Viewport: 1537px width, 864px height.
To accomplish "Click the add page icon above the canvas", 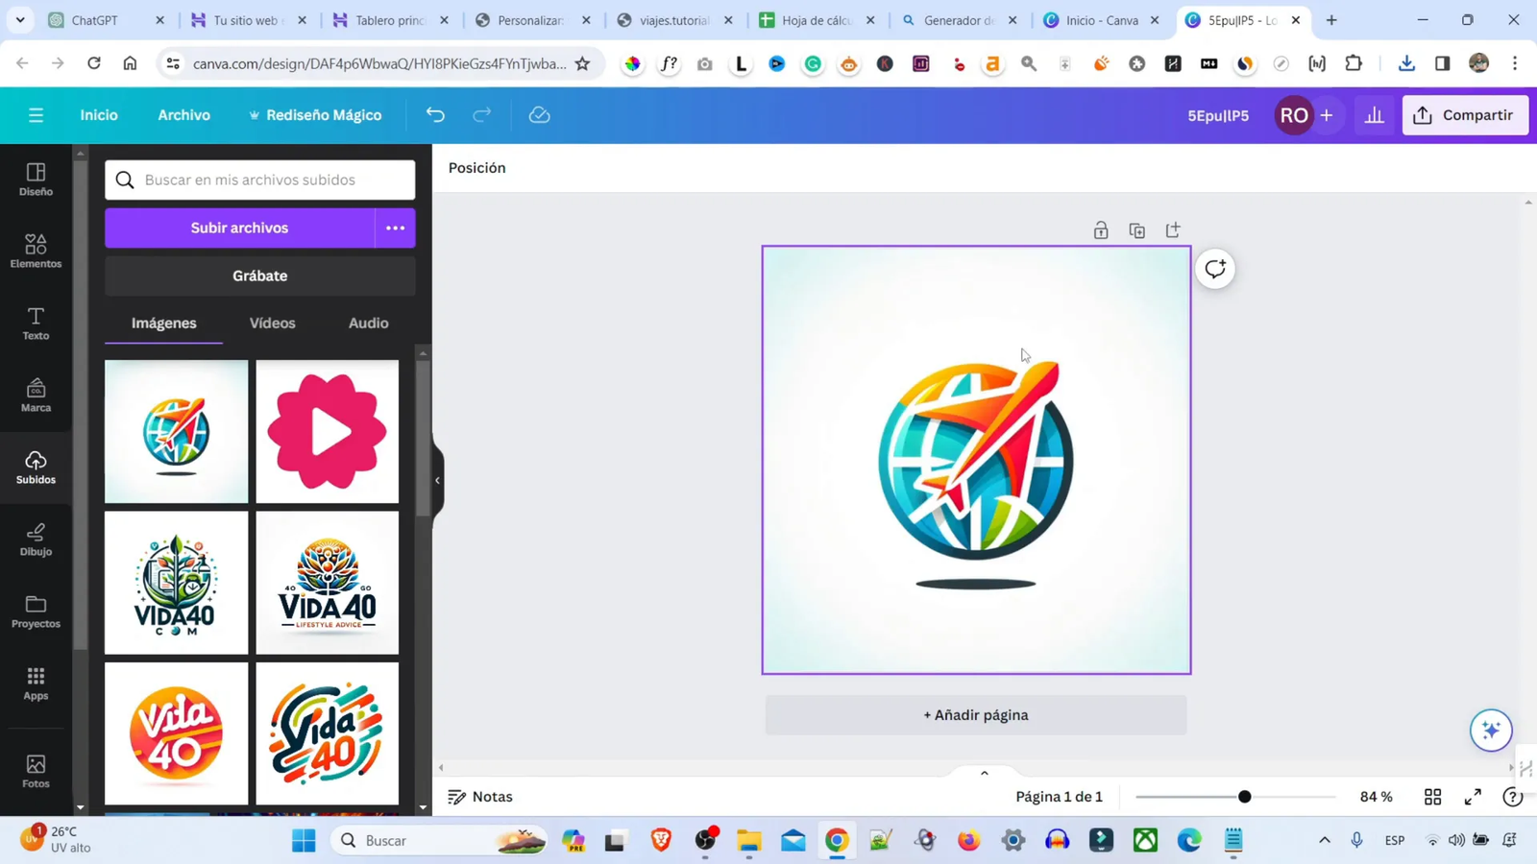I will pos(1174,229).
